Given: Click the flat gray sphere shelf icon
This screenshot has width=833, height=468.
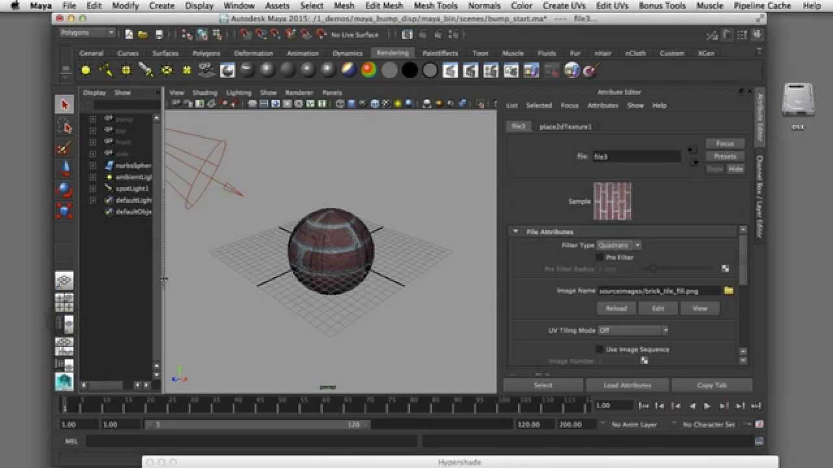Looking at the screenshot, I should (389, 70).
